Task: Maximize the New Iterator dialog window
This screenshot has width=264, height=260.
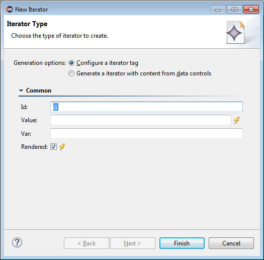Action: click(x=234, y=10)
